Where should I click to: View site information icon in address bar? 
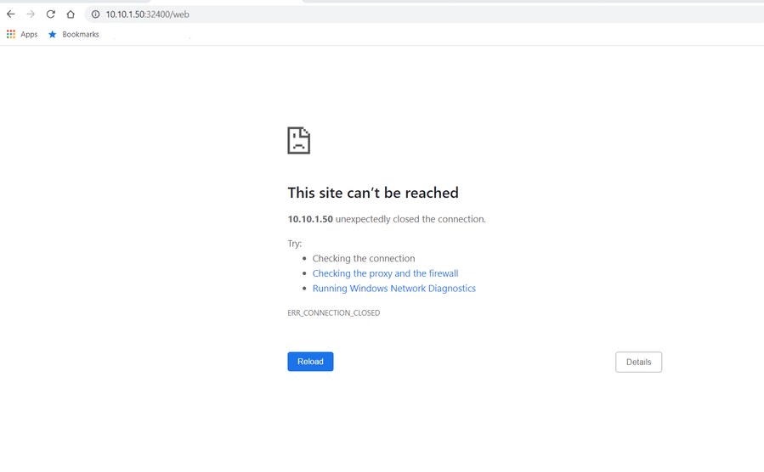95,14
